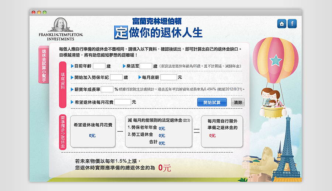Click the green maximize window button
332x191 pixels.
(x=45, y=13)
